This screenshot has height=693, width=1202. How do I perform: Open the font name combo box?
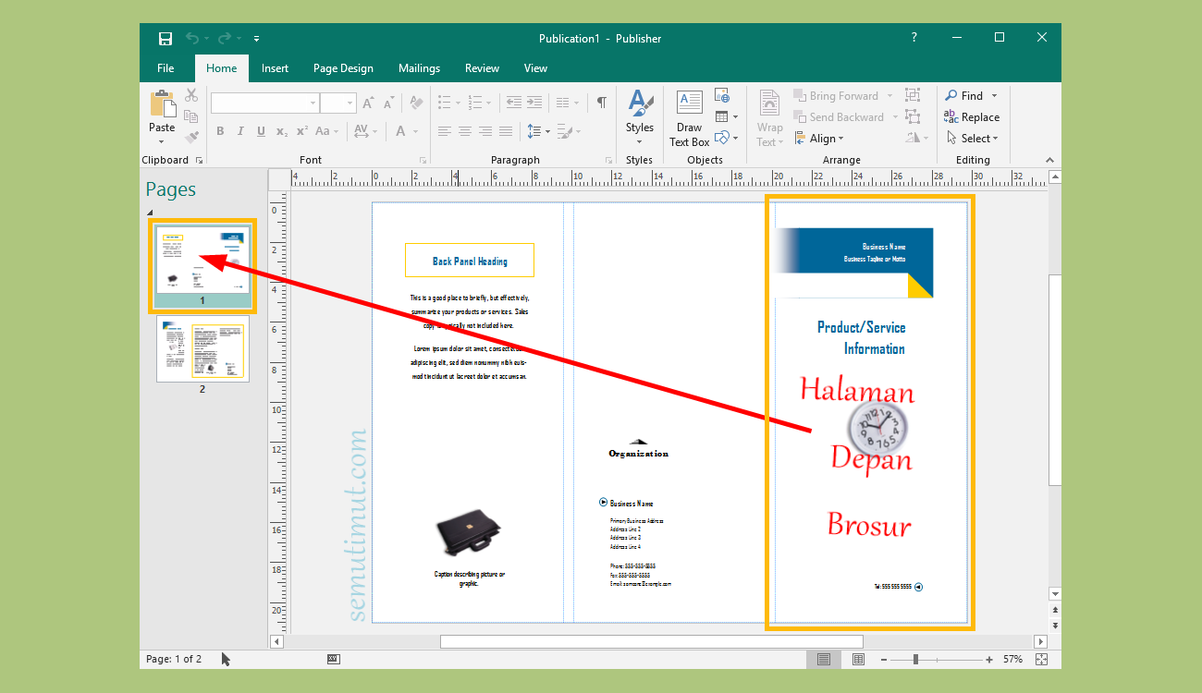(264, 103)
